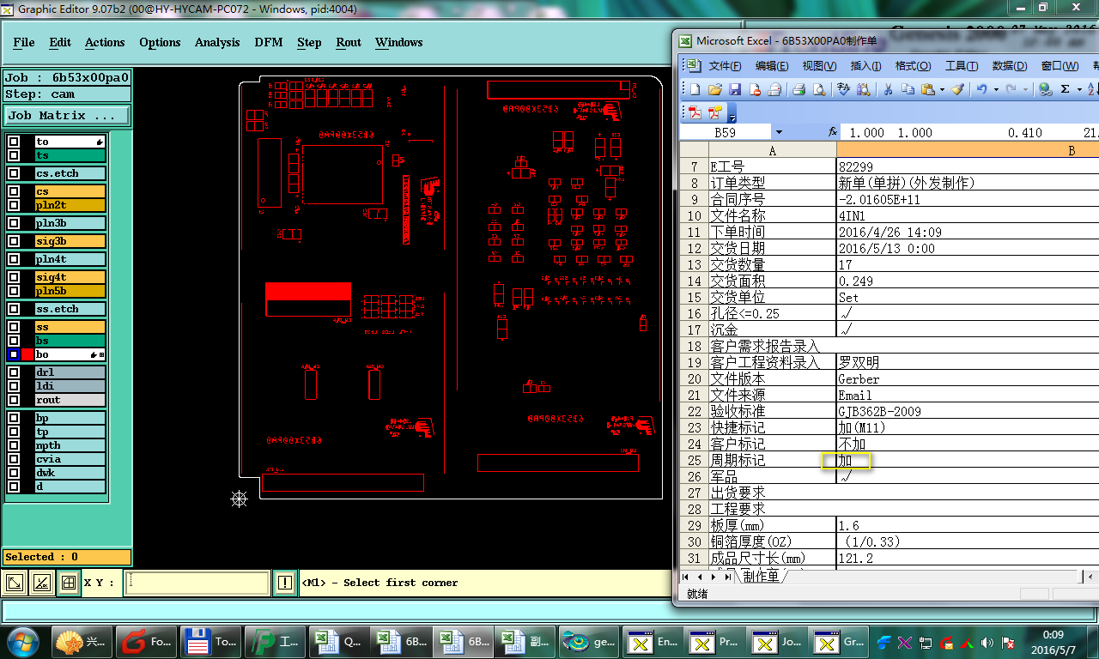Click exclamation mark button after XY field

[x=285, y=583]
